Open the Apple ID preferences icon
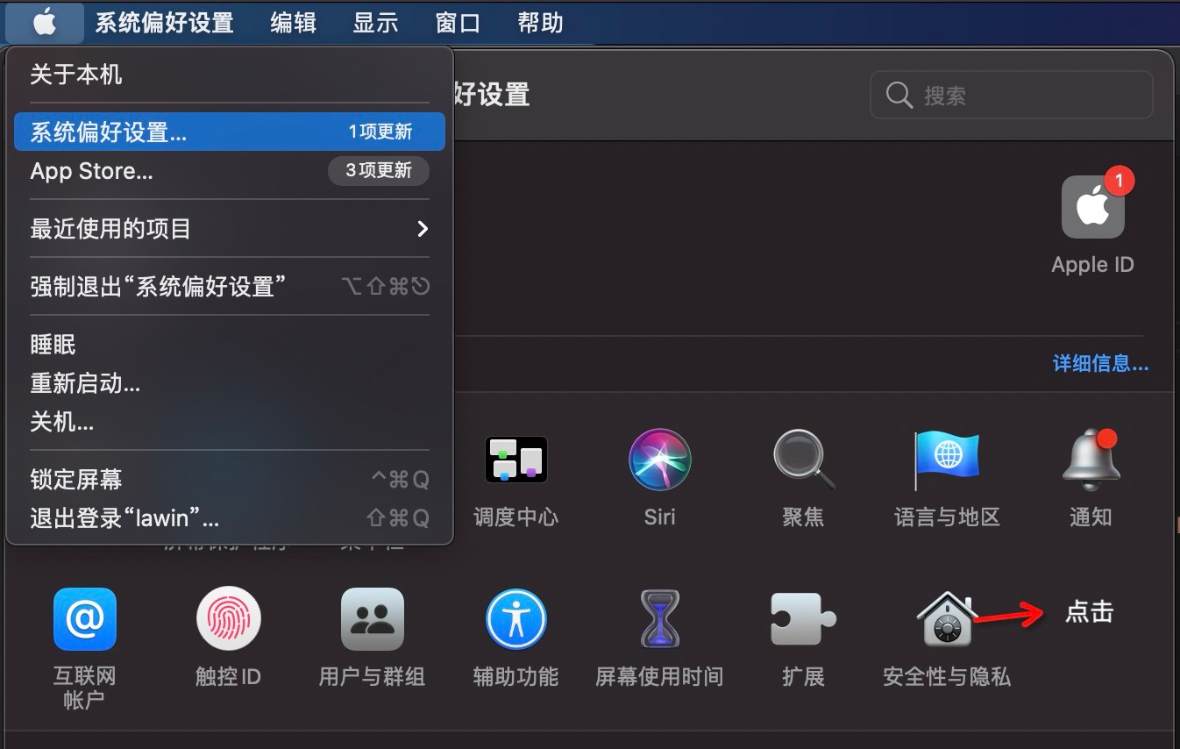Screen dimensions: 1180x749 click(x=1092, y=208)
